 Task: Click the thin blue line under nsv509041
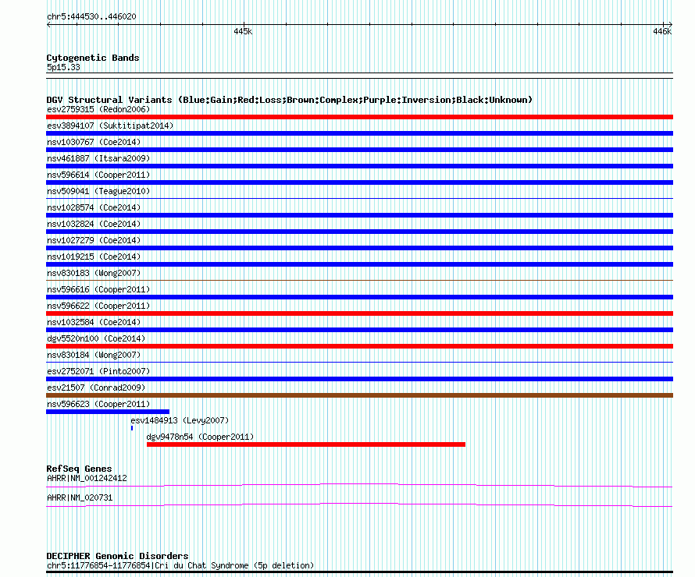click(x=359, y=198)
